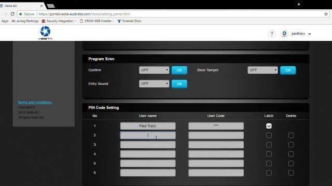Click the browser address bar URL
The height and width of the screenshot is (186, 332).
coord(84,14)
